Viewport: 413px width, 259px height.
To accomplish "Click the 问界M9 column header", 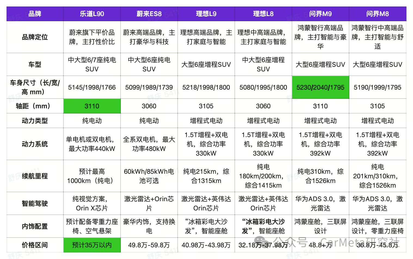I will [x=320, y=14].
